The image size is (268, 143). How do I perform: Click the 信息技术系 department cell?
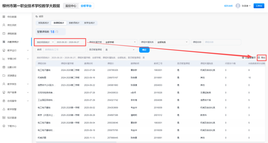point(206,100)
